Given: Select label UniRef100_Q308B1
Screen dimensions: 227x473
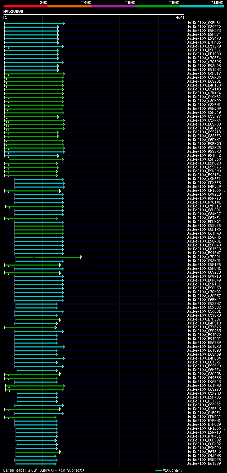Looking at the screenshot, I should (204, 311).
